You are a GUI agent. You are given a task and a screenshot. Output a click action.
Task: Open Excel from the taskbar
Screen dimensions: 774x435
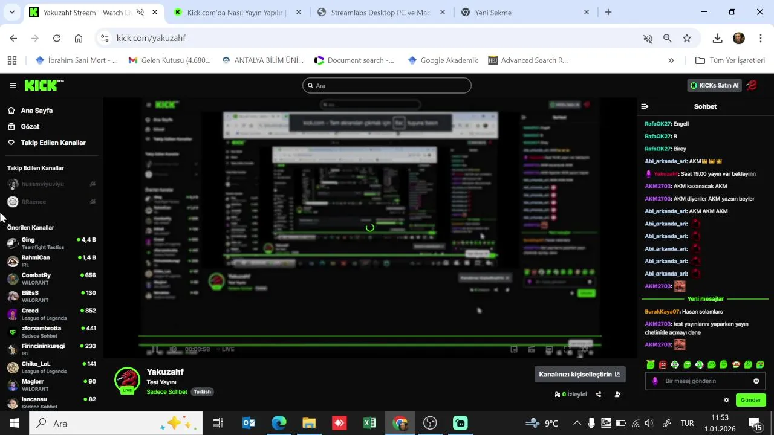pos(369,423)
